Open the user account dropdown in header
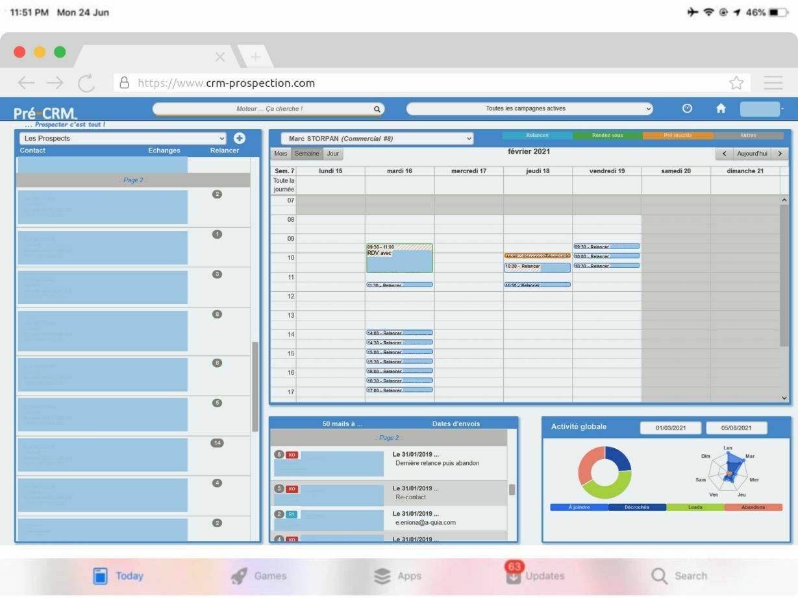 pyautogui.click(x=762, y=109)
